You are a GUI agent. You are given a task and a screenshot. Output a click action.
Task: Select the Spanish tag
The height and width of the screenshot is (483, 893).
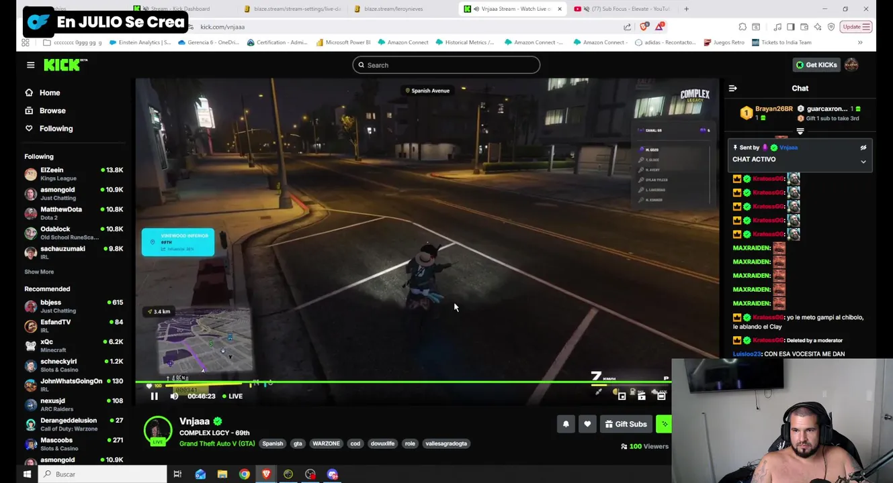coord(272,443)
